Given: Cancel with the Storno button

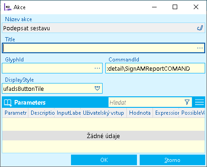Looking at the screenshot, I should click(172, 160).
